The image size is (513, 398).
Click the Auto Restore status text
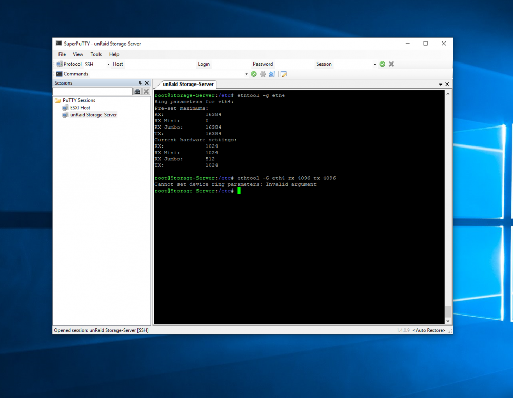coord(429,330)
